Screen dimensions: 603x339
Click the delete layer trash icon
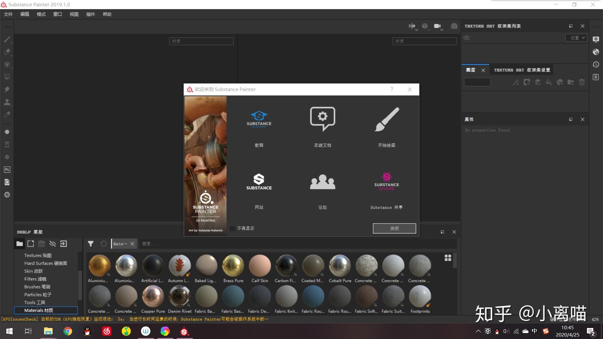pyautogui.click(x=582, y=82)
